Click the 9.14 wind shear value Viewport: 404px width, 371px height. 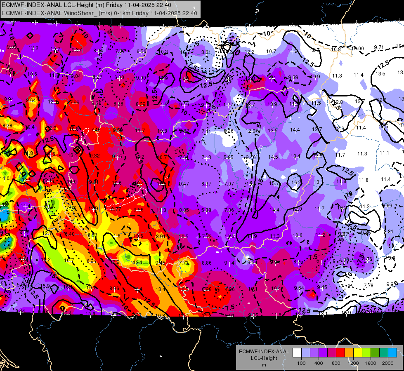click(x=229, y=263)
